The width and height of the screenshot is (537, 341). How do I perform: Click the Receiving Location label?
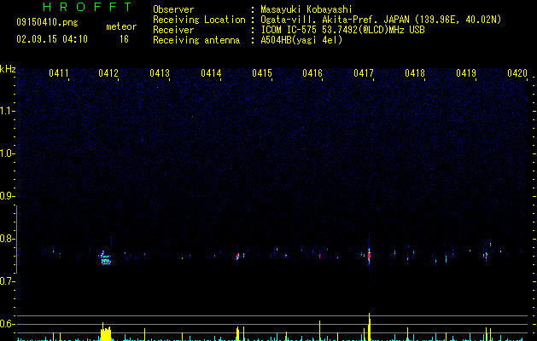199,20
